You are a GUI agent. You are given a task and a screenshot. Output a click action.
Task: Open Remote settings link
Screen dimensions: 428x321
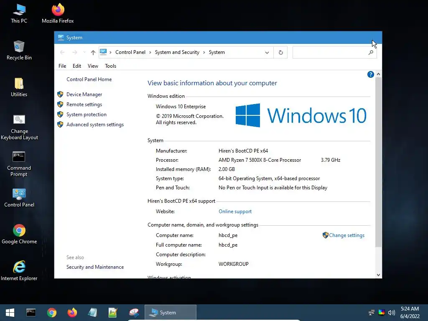pyautogui.click(x=84, y=104)
